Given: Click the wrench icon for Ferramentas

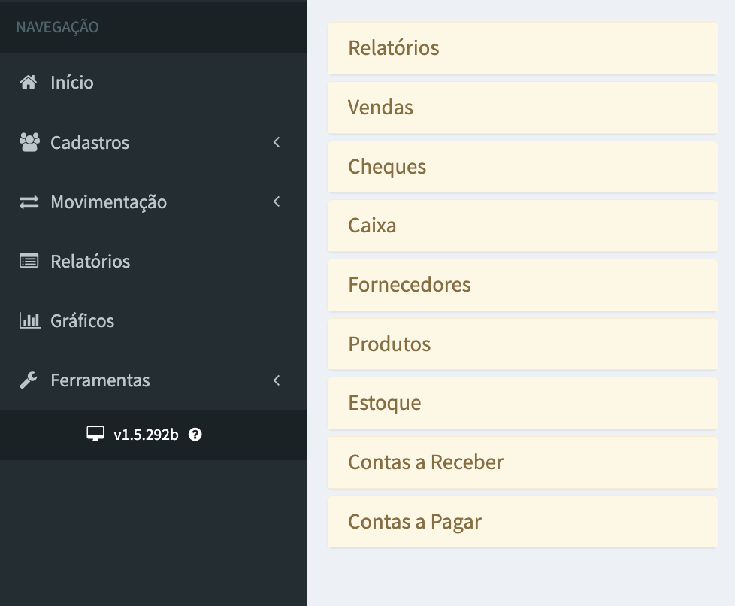Looking at the screenshot, I should 29,380.
